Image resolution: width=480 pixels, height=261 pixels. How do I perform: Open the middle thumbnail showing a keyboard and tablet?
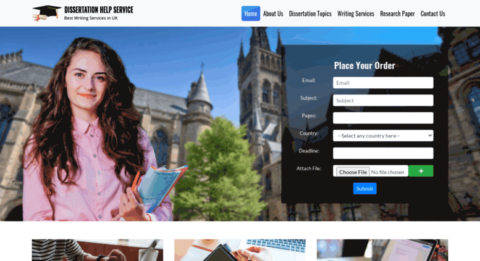[x=240, y=250]
